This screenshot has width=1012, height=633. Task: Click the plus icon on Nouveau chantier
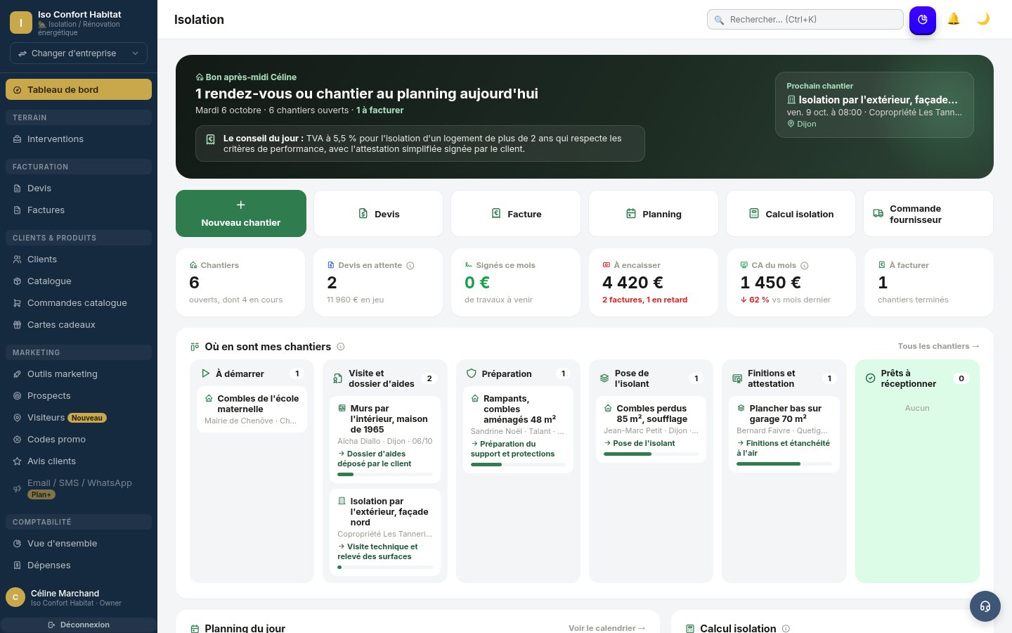tap(241, 205)
